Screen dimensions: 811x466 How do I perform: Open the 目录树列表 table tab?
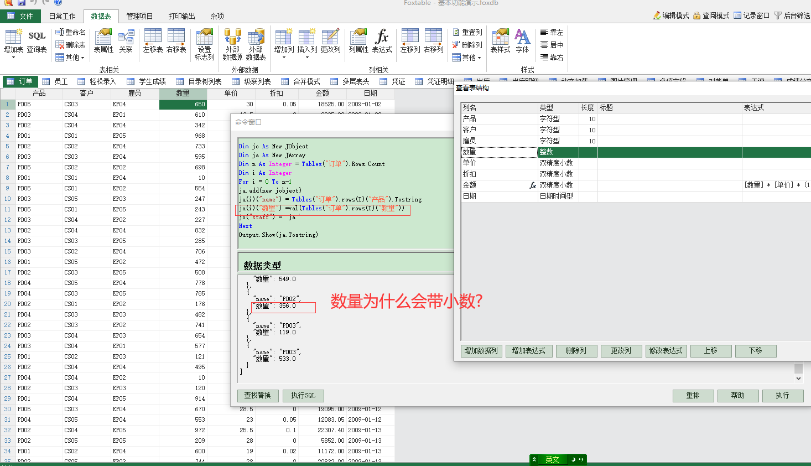[199, 81]
